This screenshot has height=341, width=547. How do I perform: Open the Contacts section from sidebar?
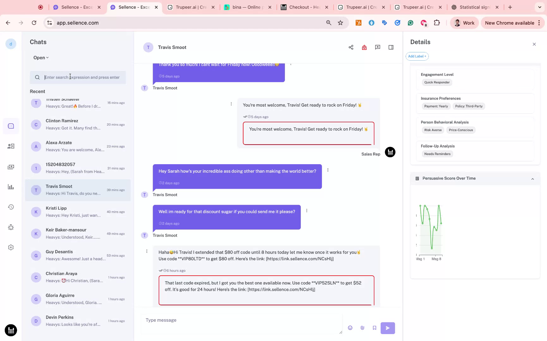(11, 146)
